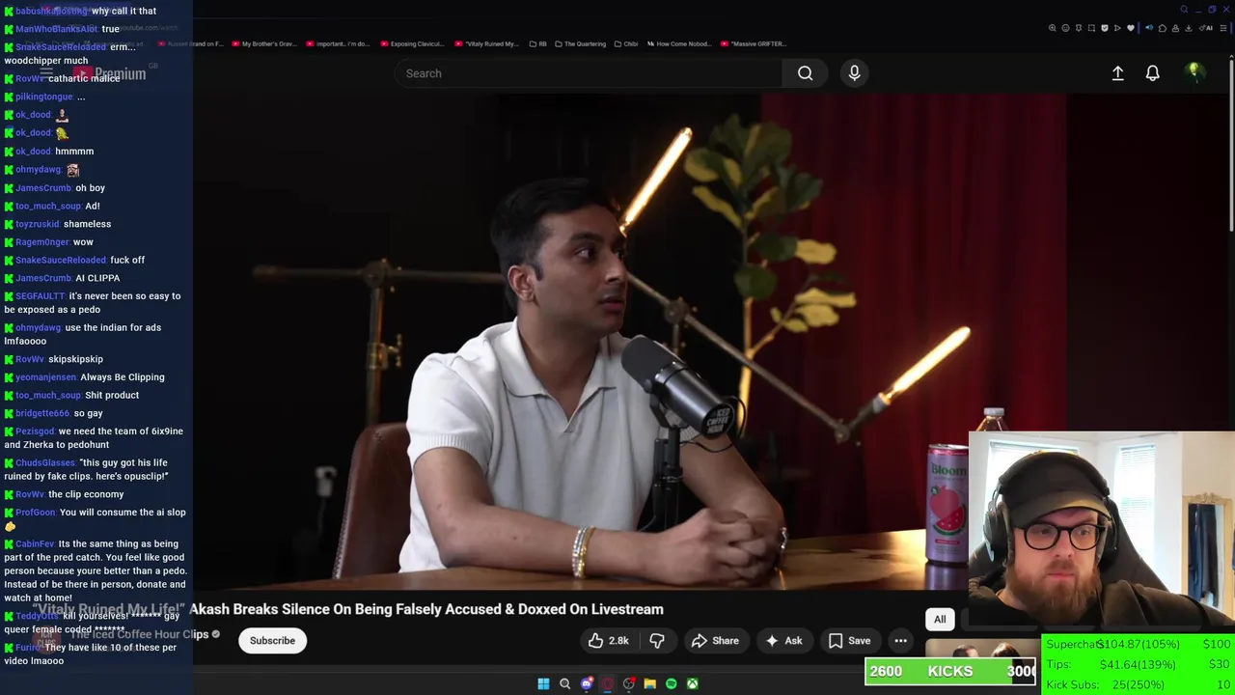The image size is (1235, 695).
Task: Select the 'All' filter chip
Action: click(x=940, y=619)
